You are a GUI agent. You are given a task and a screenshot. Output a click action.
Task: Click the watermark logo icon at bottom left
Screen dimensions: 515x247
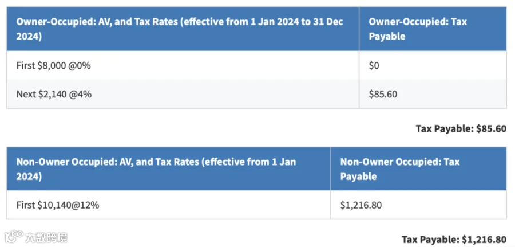14,237
